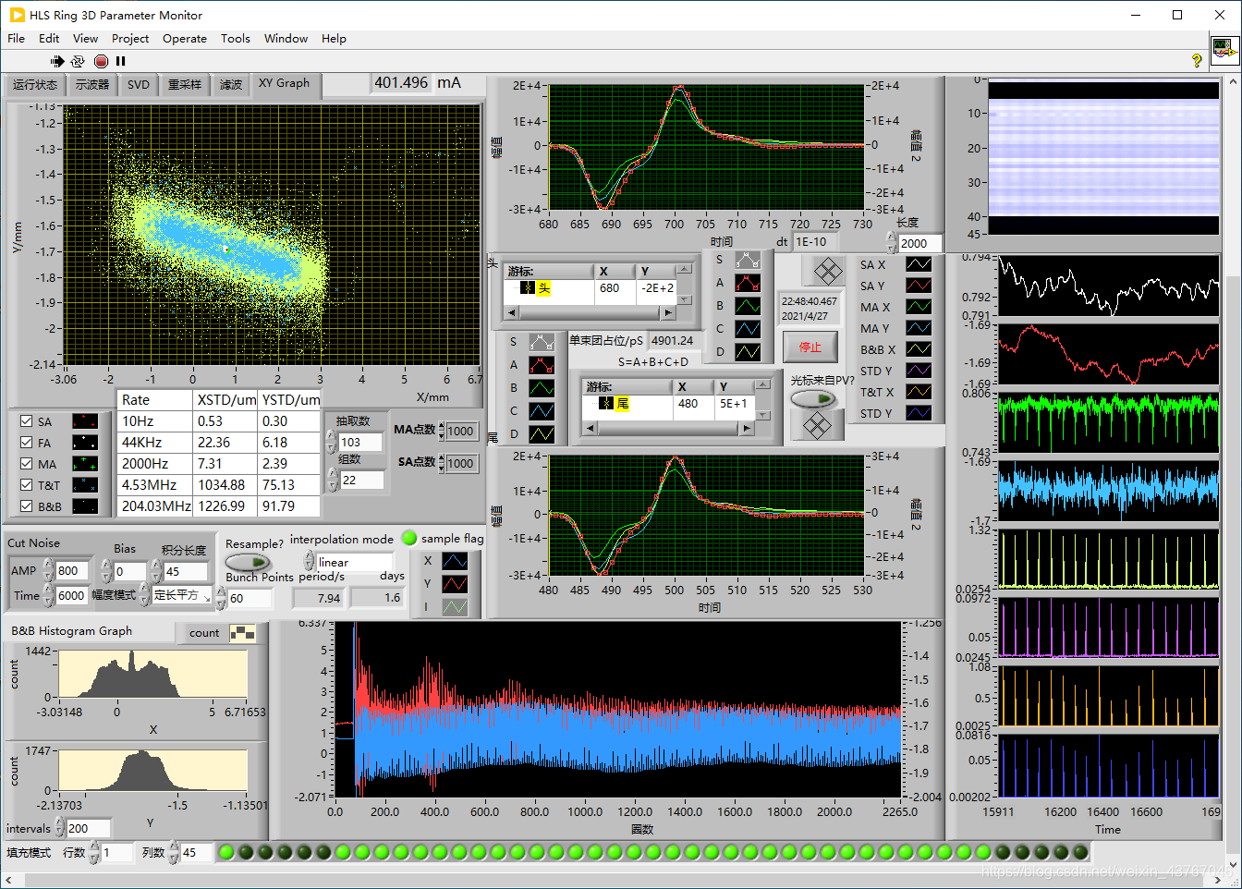Open the 幅度模式 dropdown menu

point(182,595)
